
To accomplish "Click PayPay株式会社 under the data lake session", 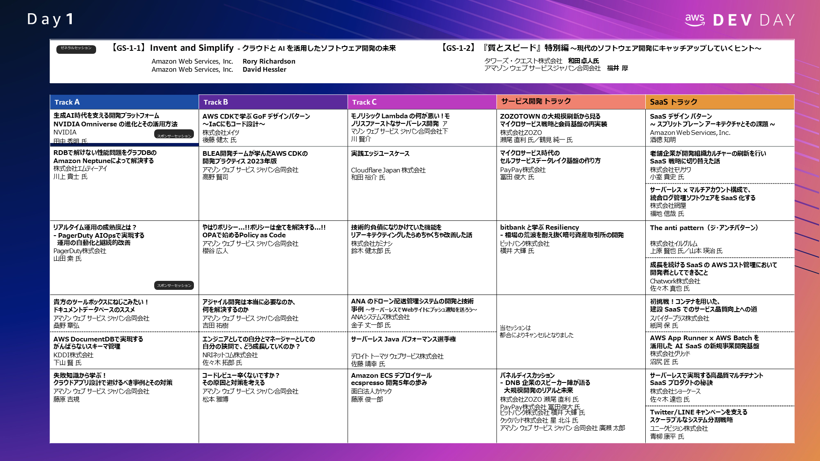I will click(x=523, y=170).
